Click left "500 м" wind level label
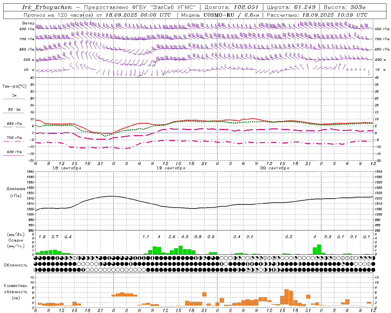The width and height of the screenshot is (391, 313). click(29, 60)
